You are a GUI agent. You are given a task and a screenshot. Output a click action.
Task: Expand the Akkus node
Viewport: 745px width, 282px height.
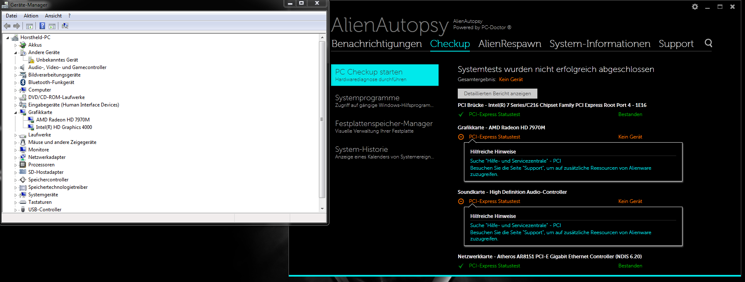click(16, 45)
